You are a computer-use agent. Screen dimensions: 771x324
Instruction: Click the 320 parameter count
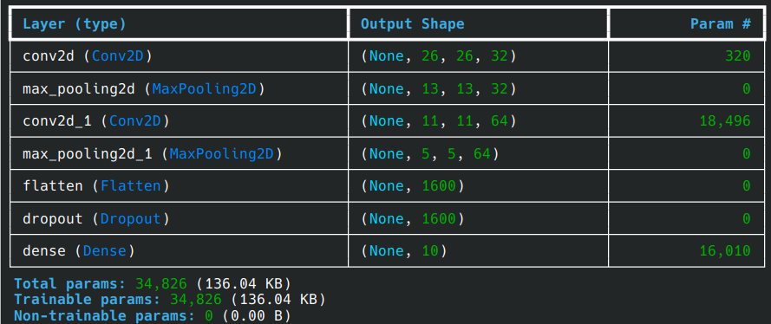point(738,56)
